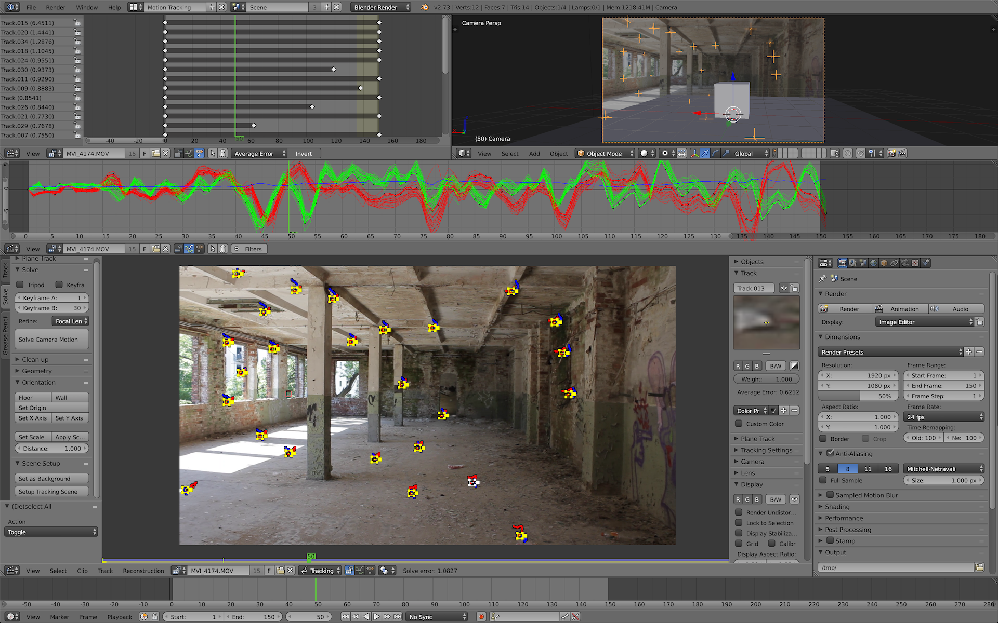Click the Texture properties checker icon
Screen dimensions: 998x623
915,263
